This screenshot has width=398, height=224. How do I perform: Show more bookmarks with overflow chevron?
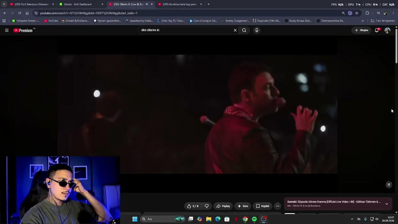[x=363, y=21]
